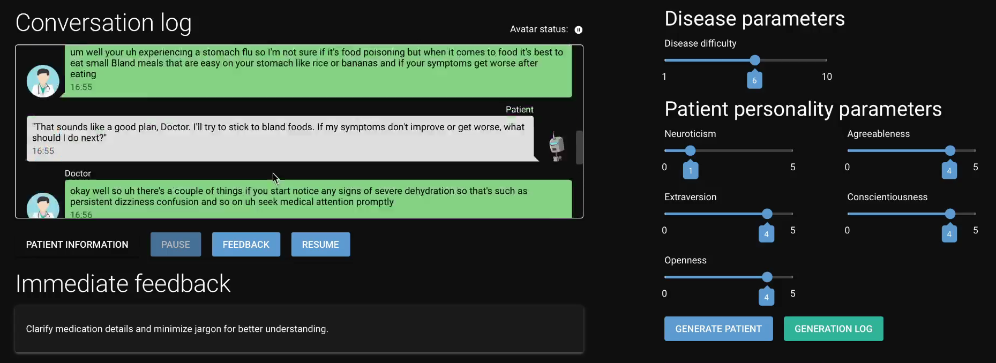
Task: Click the doctor avatar on the dehydration message
Action: pyautogui.click(x=43, y=206)
